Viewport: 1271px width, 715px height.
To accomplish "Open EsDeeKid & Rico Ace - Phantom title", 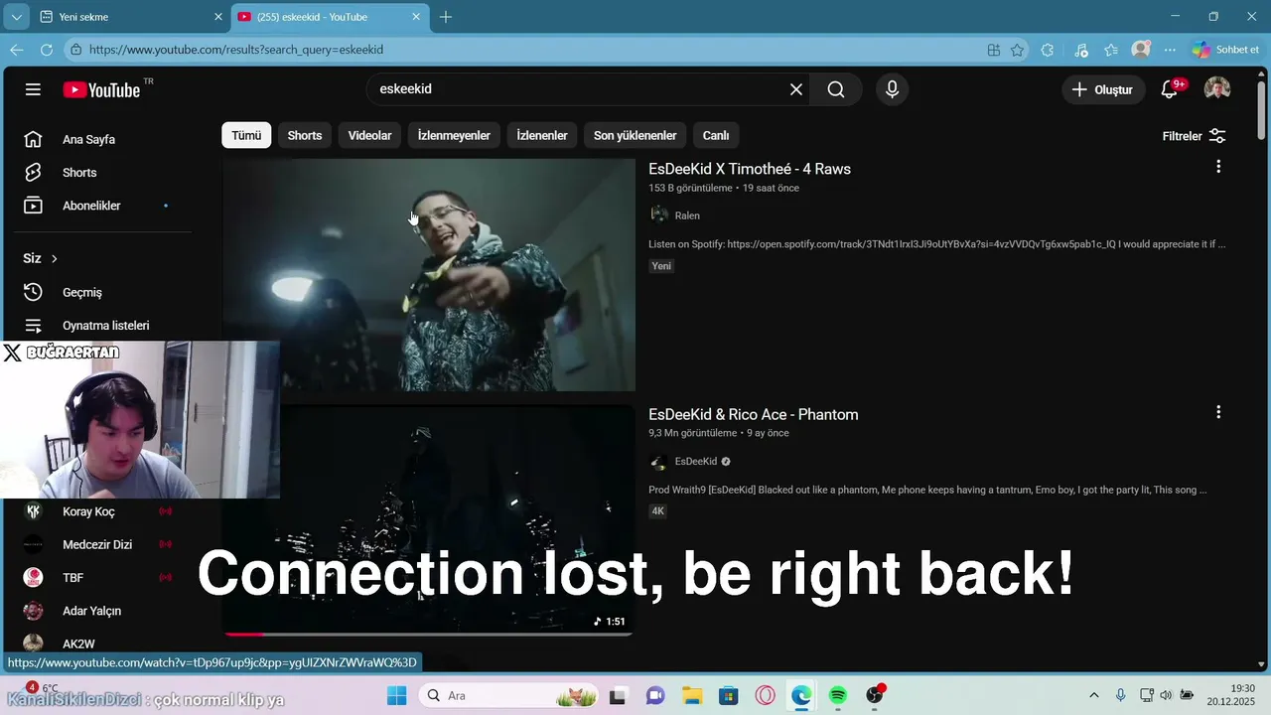I will coord(754,414).
